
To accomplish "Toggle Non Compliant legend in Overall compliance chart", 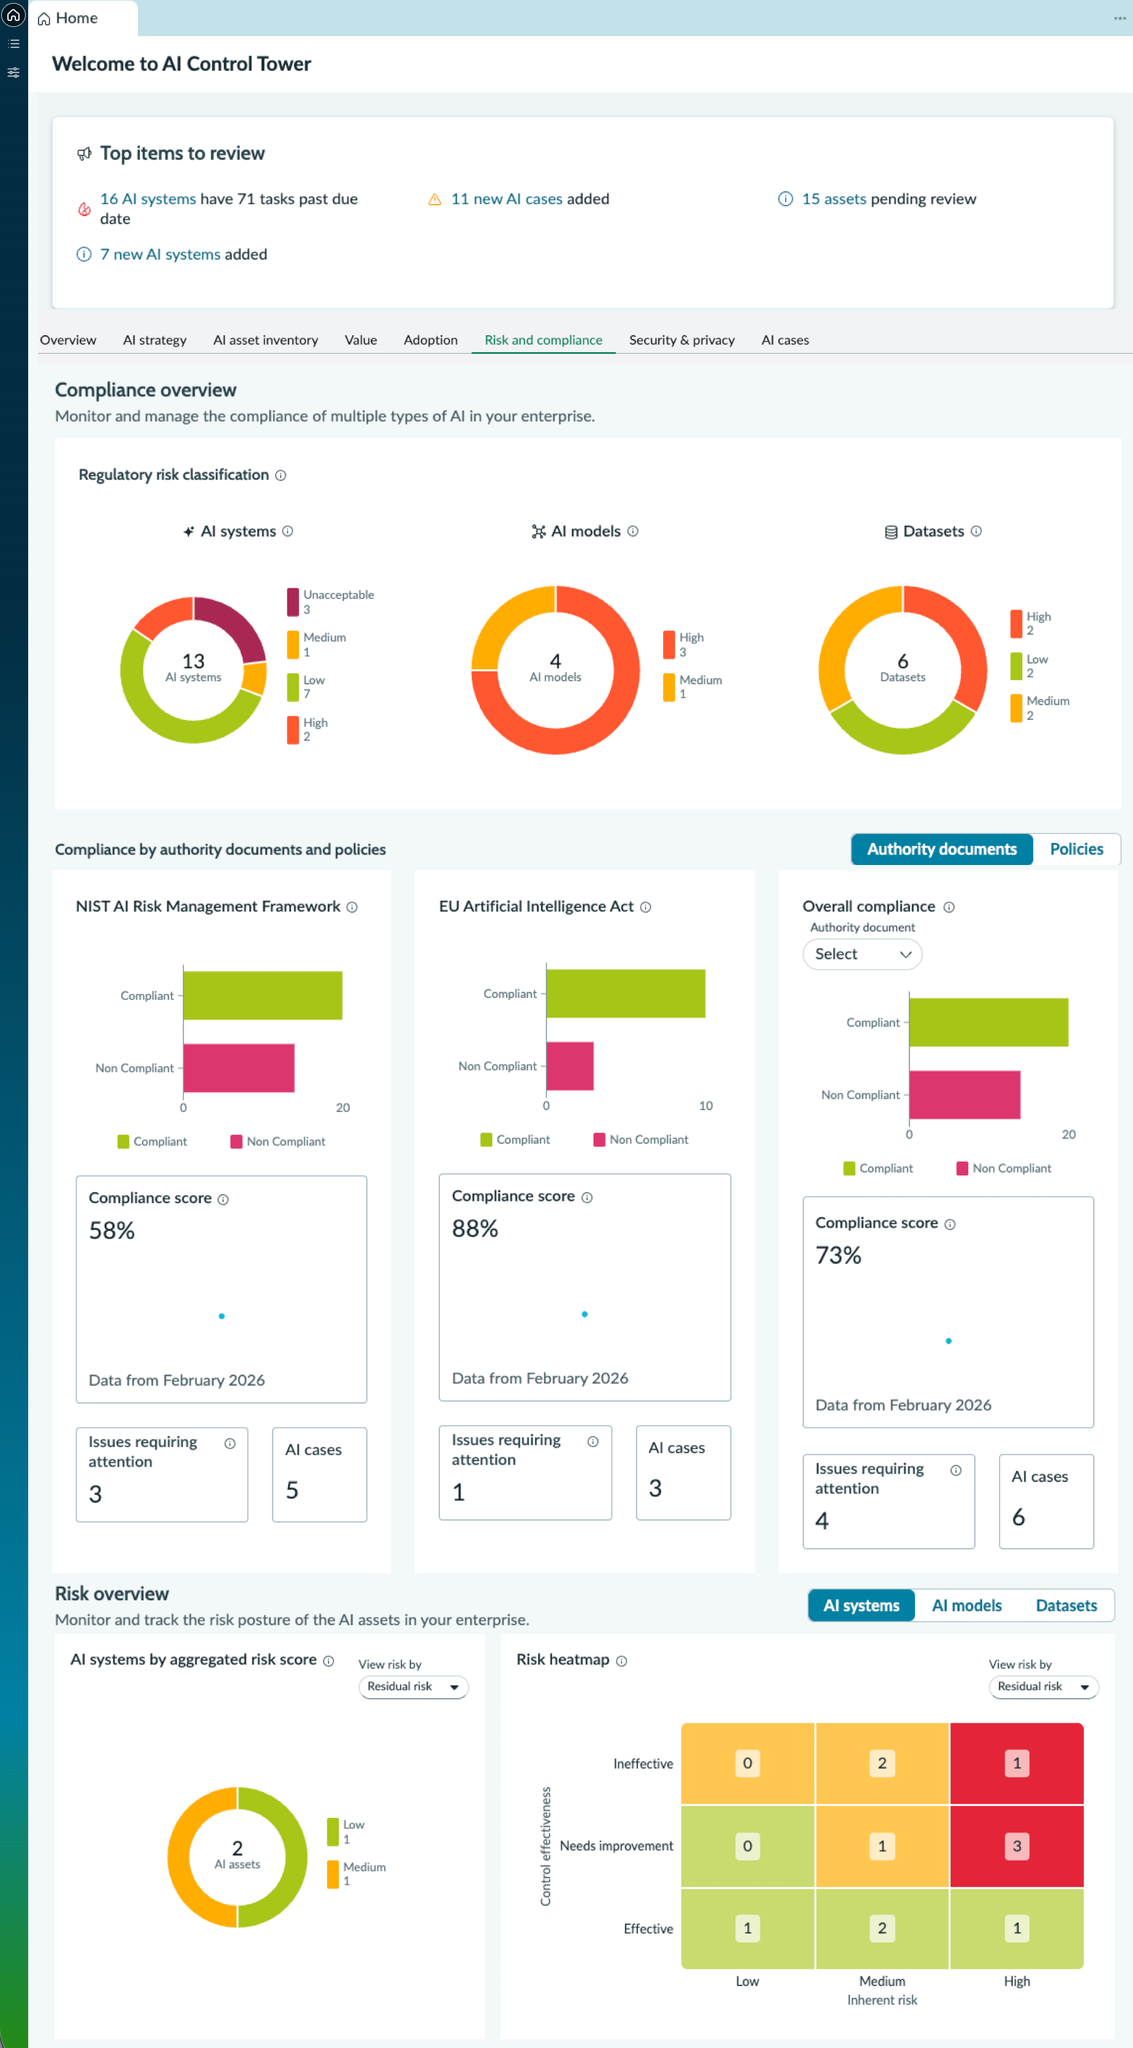I will (1004, 1168).
